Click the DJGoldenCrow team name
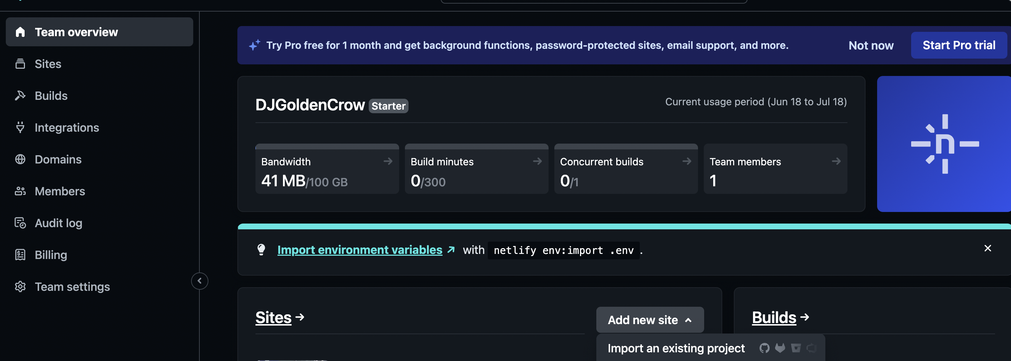1011x361 pixels. [x=310, y=105]
